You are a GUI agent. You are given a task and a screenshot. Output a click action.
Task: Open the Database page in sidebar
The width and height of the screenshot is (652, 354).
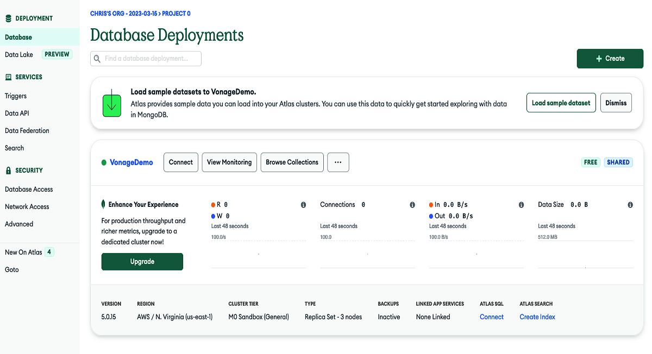(x=40, y=37)
